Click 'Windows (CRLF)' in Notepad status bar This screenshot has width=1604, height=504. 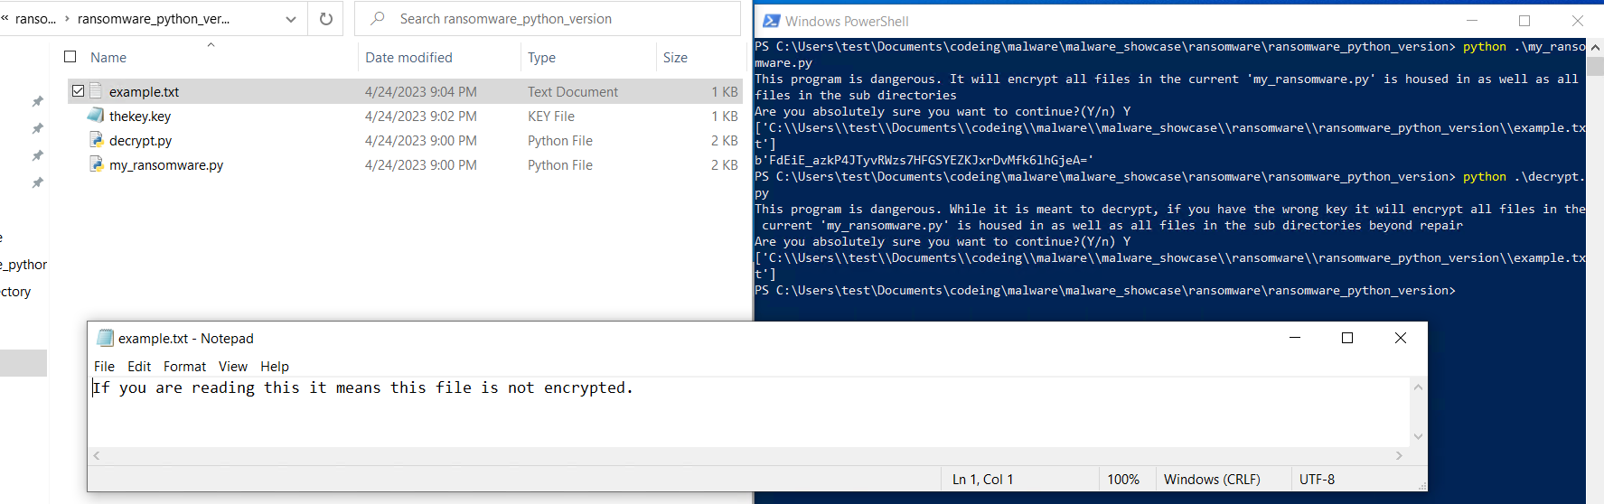point(1212,479)
